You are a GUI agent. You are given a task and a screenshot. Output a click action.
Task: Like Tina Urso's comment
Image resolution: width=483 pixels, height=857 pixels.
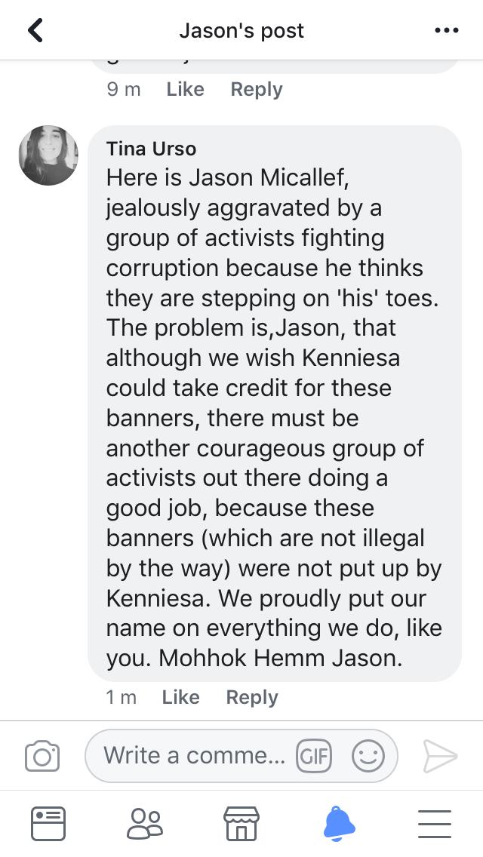click(x=180, y=697)
